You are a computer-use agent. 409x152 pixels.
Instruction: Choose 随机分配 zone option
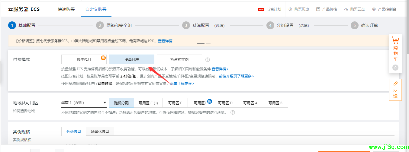click(x=121, y=103)
